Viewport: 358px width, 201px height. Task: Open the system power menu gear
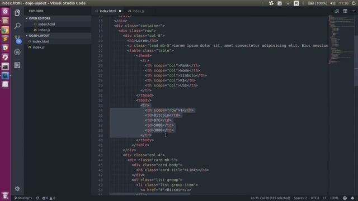pyautogui.click(x=354, y=3)
